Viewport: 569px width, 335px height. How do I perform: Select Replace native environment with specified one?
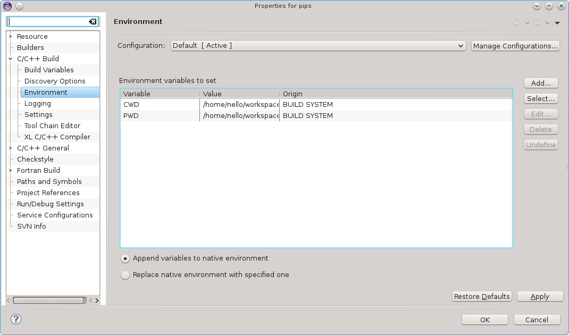125,275
